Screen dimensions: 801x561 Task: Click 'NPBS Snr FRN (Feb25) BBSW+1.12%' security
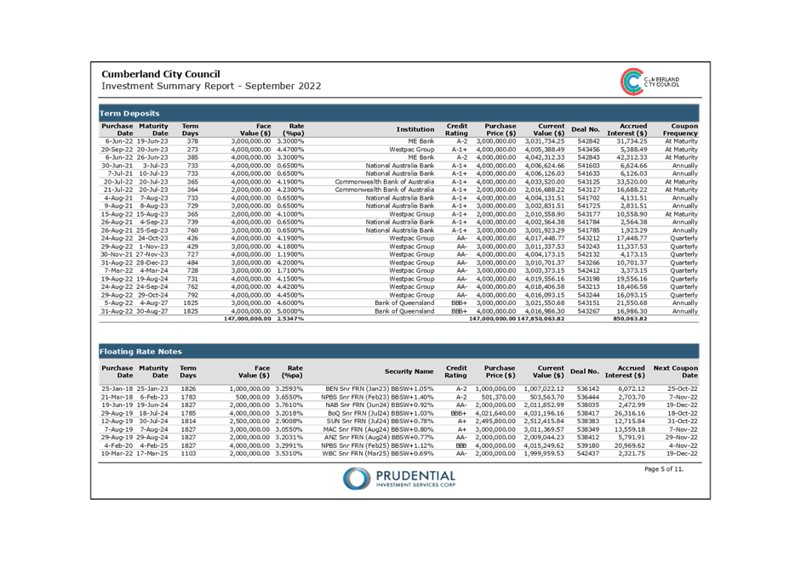click(377, 445)
